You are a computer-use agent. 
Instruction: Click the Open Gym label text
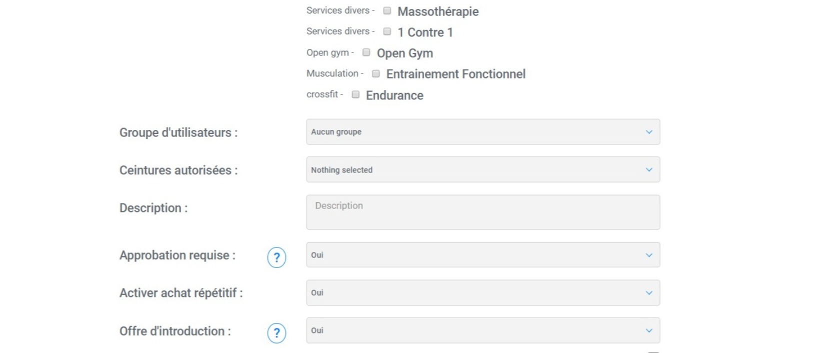click(x=405, y=53)
